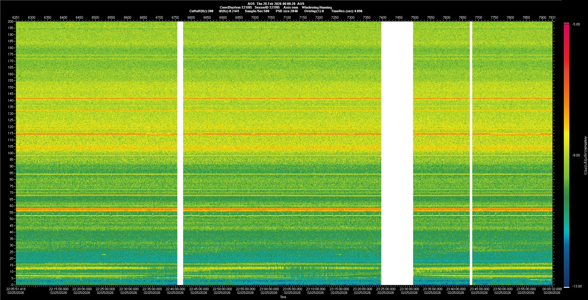This screenshot has height=300, width=588.
Task: Click the -9.00 label on the colorbar
Action: click(576, 156)
